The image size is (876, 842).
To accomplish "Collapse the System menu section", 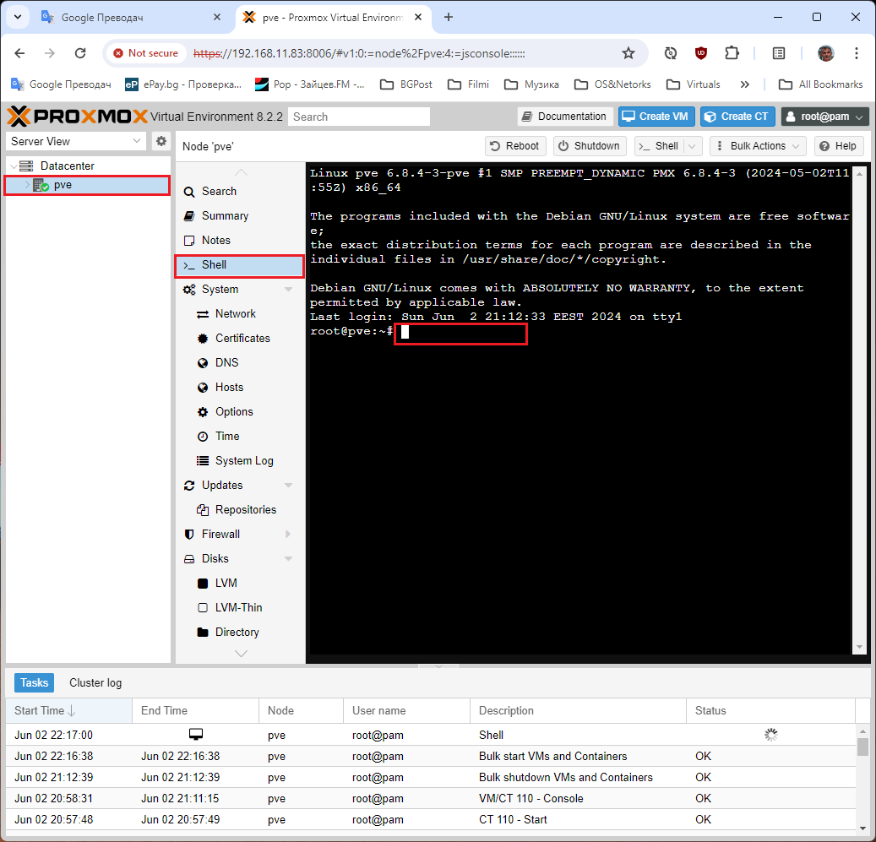I will [288, 289].
